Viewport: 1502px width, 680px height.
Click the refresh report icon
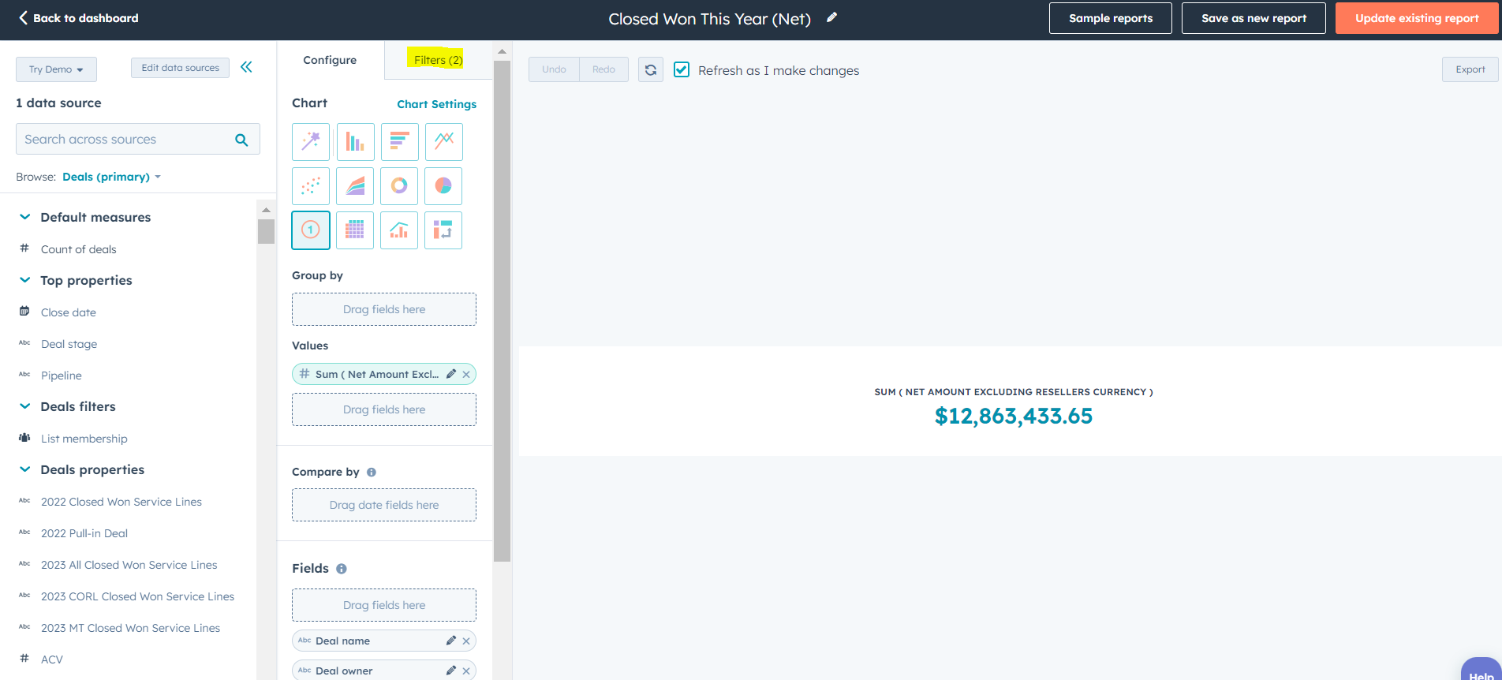coord(651,69)
